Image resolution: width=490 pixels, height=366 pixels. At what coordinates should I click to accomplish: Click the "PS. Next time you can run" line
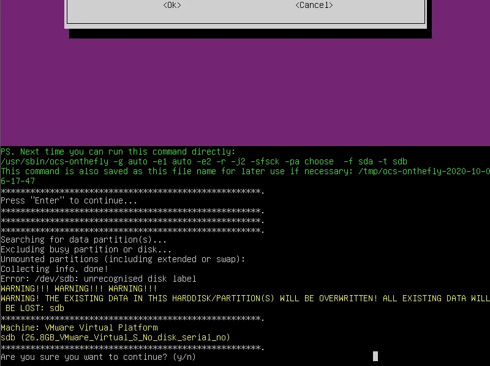tap(118, 152)
